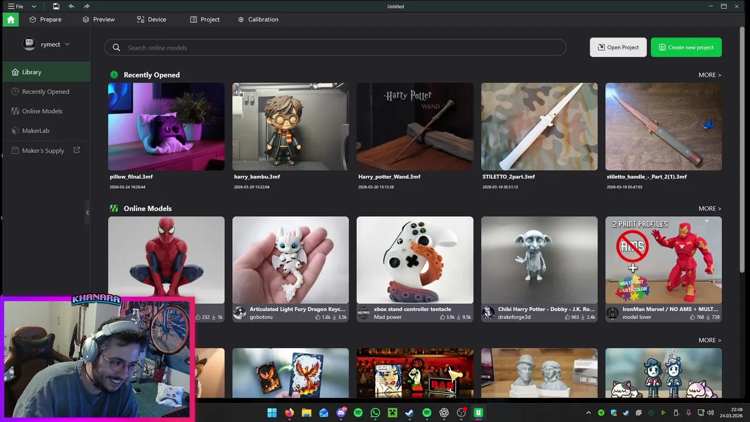This screenshot has height=422, width=750.
Task: Click the Open Project button
Action: click(x=618, y=47)
